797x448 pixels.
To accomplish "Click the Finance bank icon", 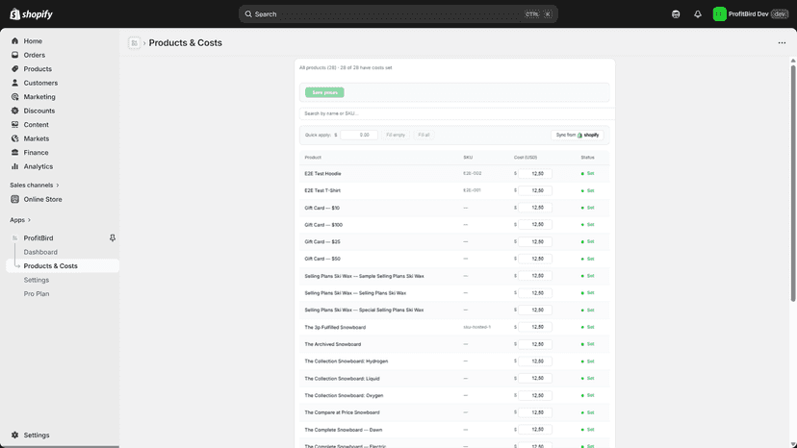I will (x=14, y=153).
